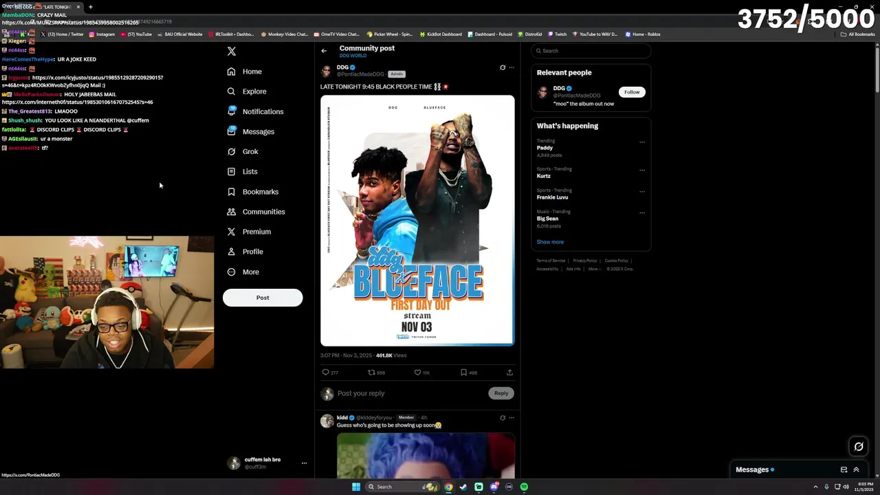Click Show more under What's happening
This screenshot has height=495, width=880.
[x=550, y=242]
